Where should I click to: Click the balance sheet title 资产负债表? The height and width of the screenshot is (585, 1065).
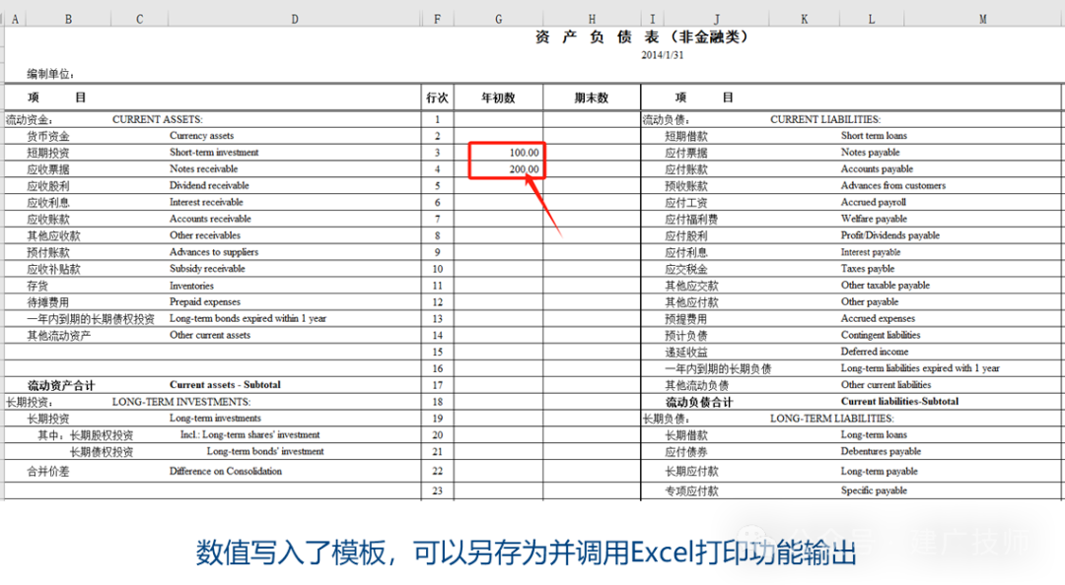coord(642,36)
